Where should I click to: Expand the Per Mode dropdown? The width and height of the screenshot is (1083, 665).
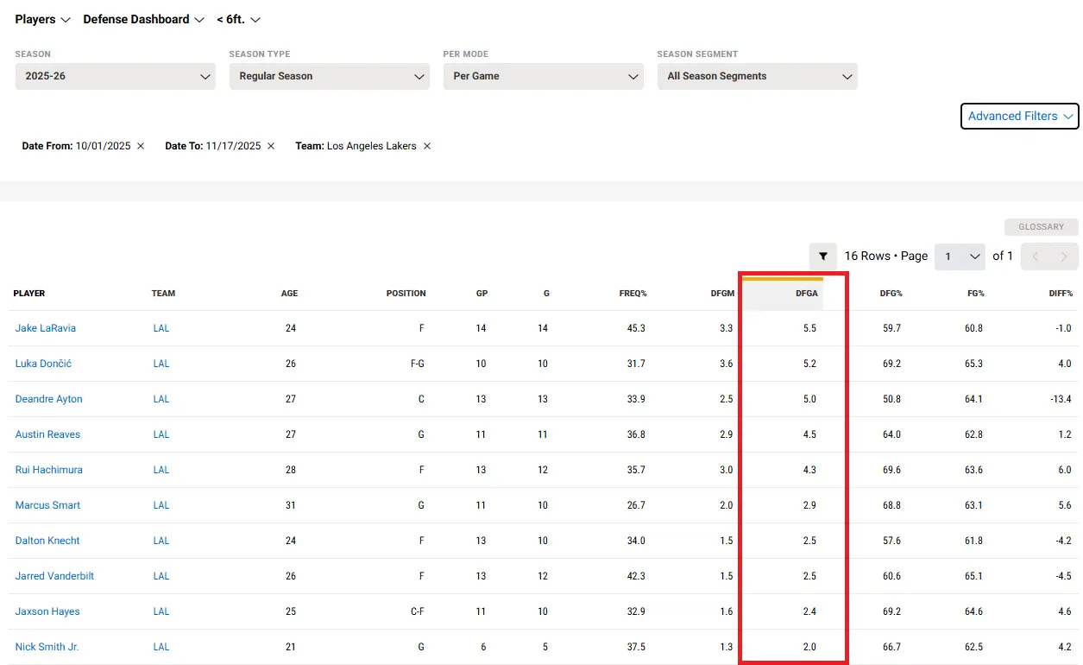click(x=543, y=76)
